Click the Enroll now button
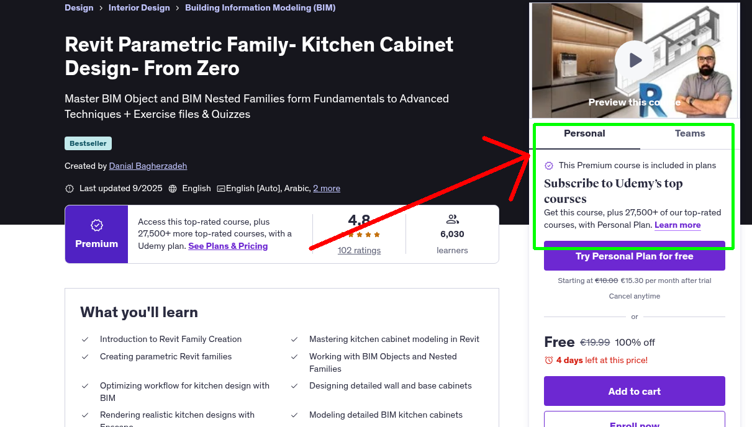The width and height of the screenshot is (752, 427). coord(634,423)
